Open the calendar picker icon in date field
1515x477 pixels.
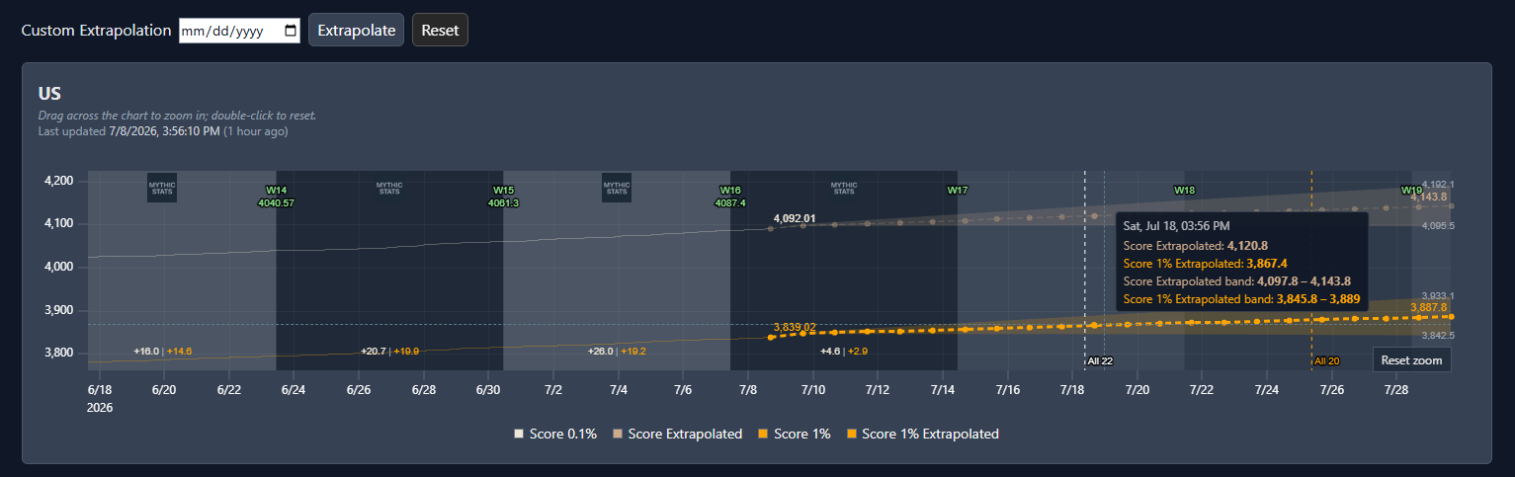click(x=290, y=31)
